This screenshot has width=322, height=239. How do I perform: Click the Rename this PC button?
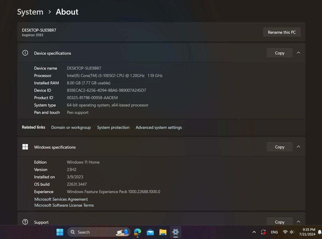click(282, 32)
